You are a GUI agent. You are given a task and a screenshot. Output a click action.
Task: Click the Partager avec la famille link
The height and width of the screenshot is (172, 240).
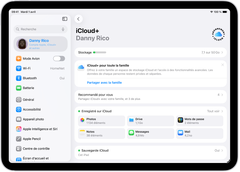click(104, 82)
